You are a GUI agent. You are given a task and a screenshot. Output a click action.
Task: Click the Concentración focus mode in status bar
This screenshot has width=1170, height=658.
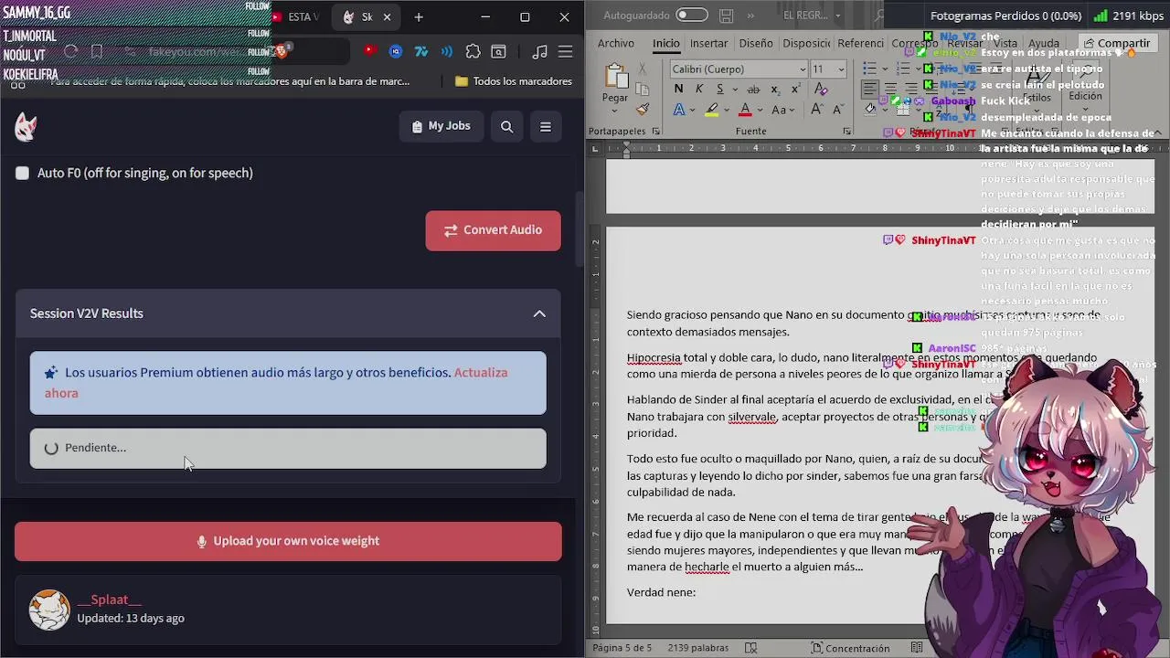(x=850, y=648)
